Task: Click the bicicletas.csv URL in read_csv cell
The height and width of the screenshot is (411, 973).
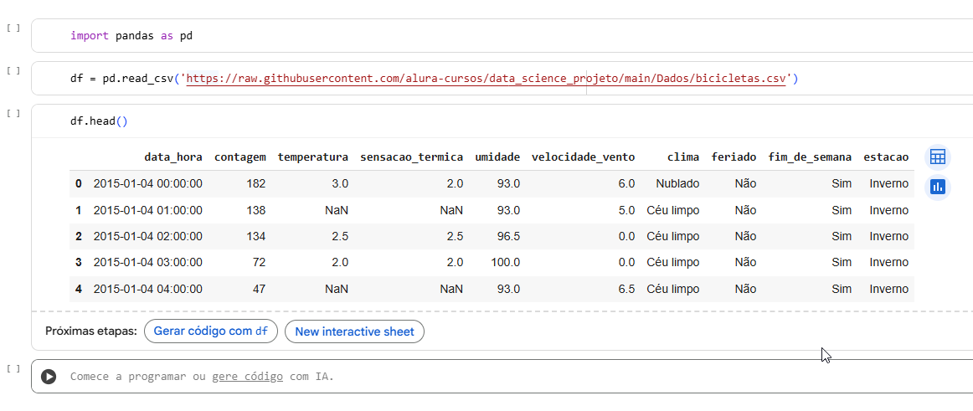Action: pos(486,79)
